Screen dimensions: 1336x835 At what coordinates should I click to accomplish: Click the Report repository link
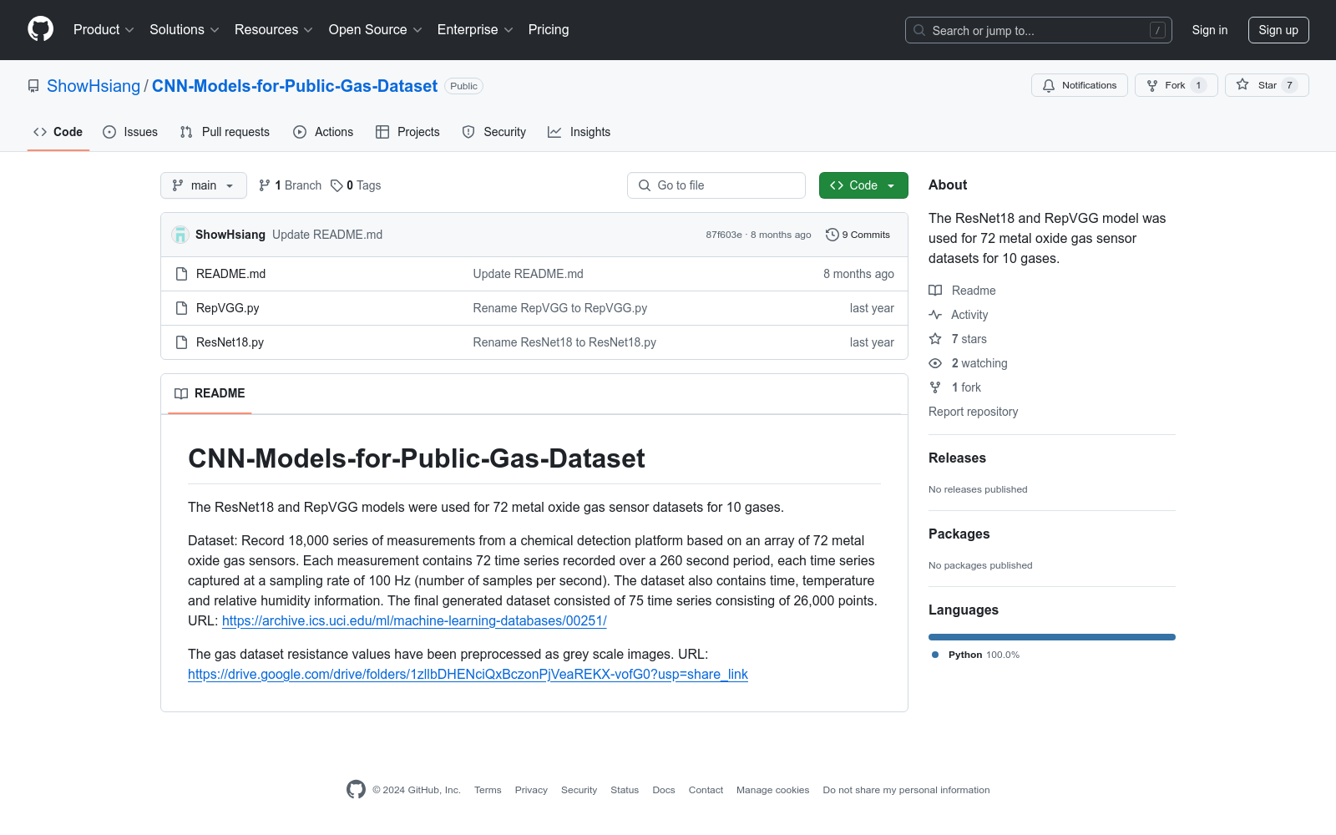973,412
